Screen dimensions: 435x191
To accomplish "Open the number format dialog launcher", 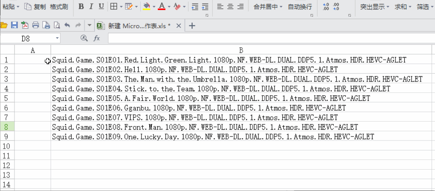I will 349,16.
